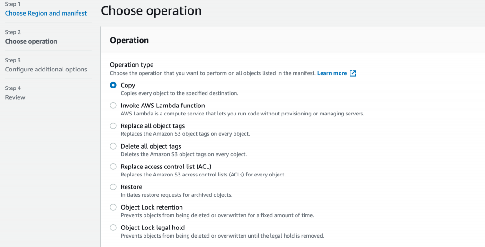Select the Copy operation radio button
485x247 pixels.
pyautogui.click(x=113, y=85)
